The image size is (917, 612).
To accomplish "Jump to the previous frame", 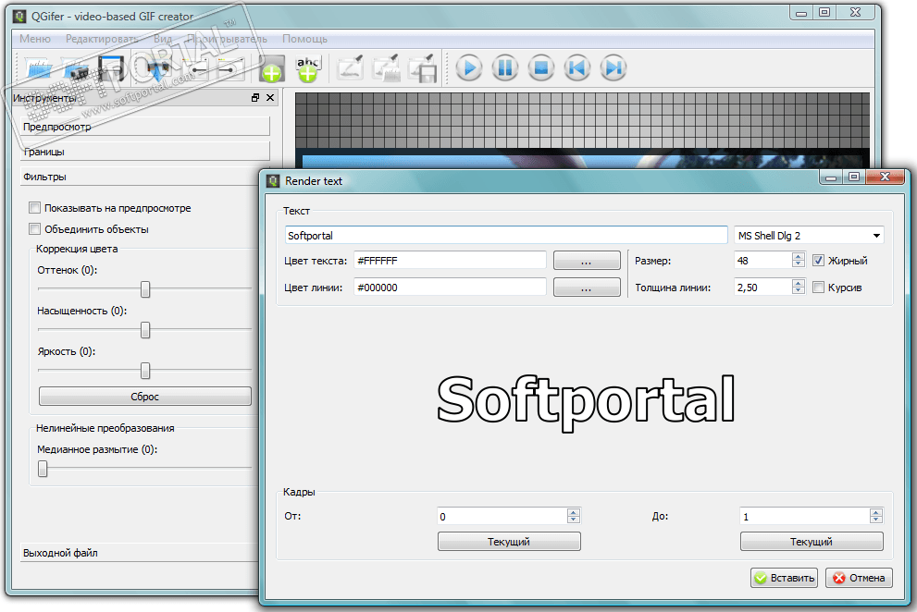I will click(577, 68).
